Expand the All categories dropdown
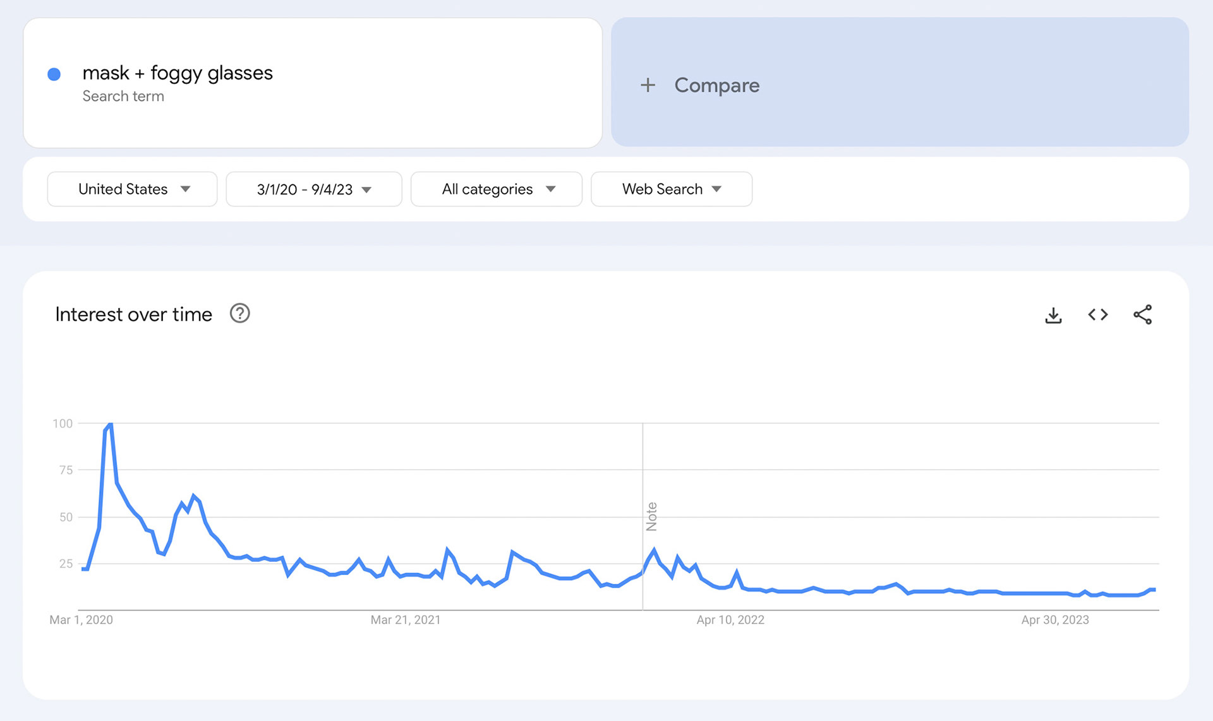 coord(497,189)
